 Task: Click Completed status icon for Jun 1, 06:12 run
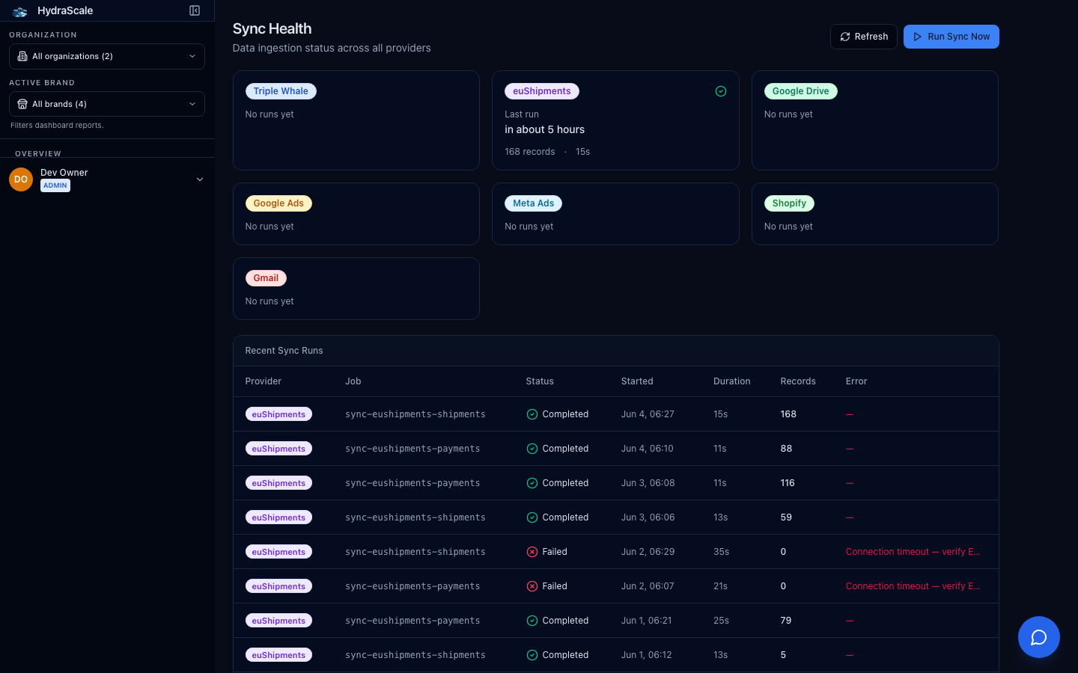(x=532, y=655)
